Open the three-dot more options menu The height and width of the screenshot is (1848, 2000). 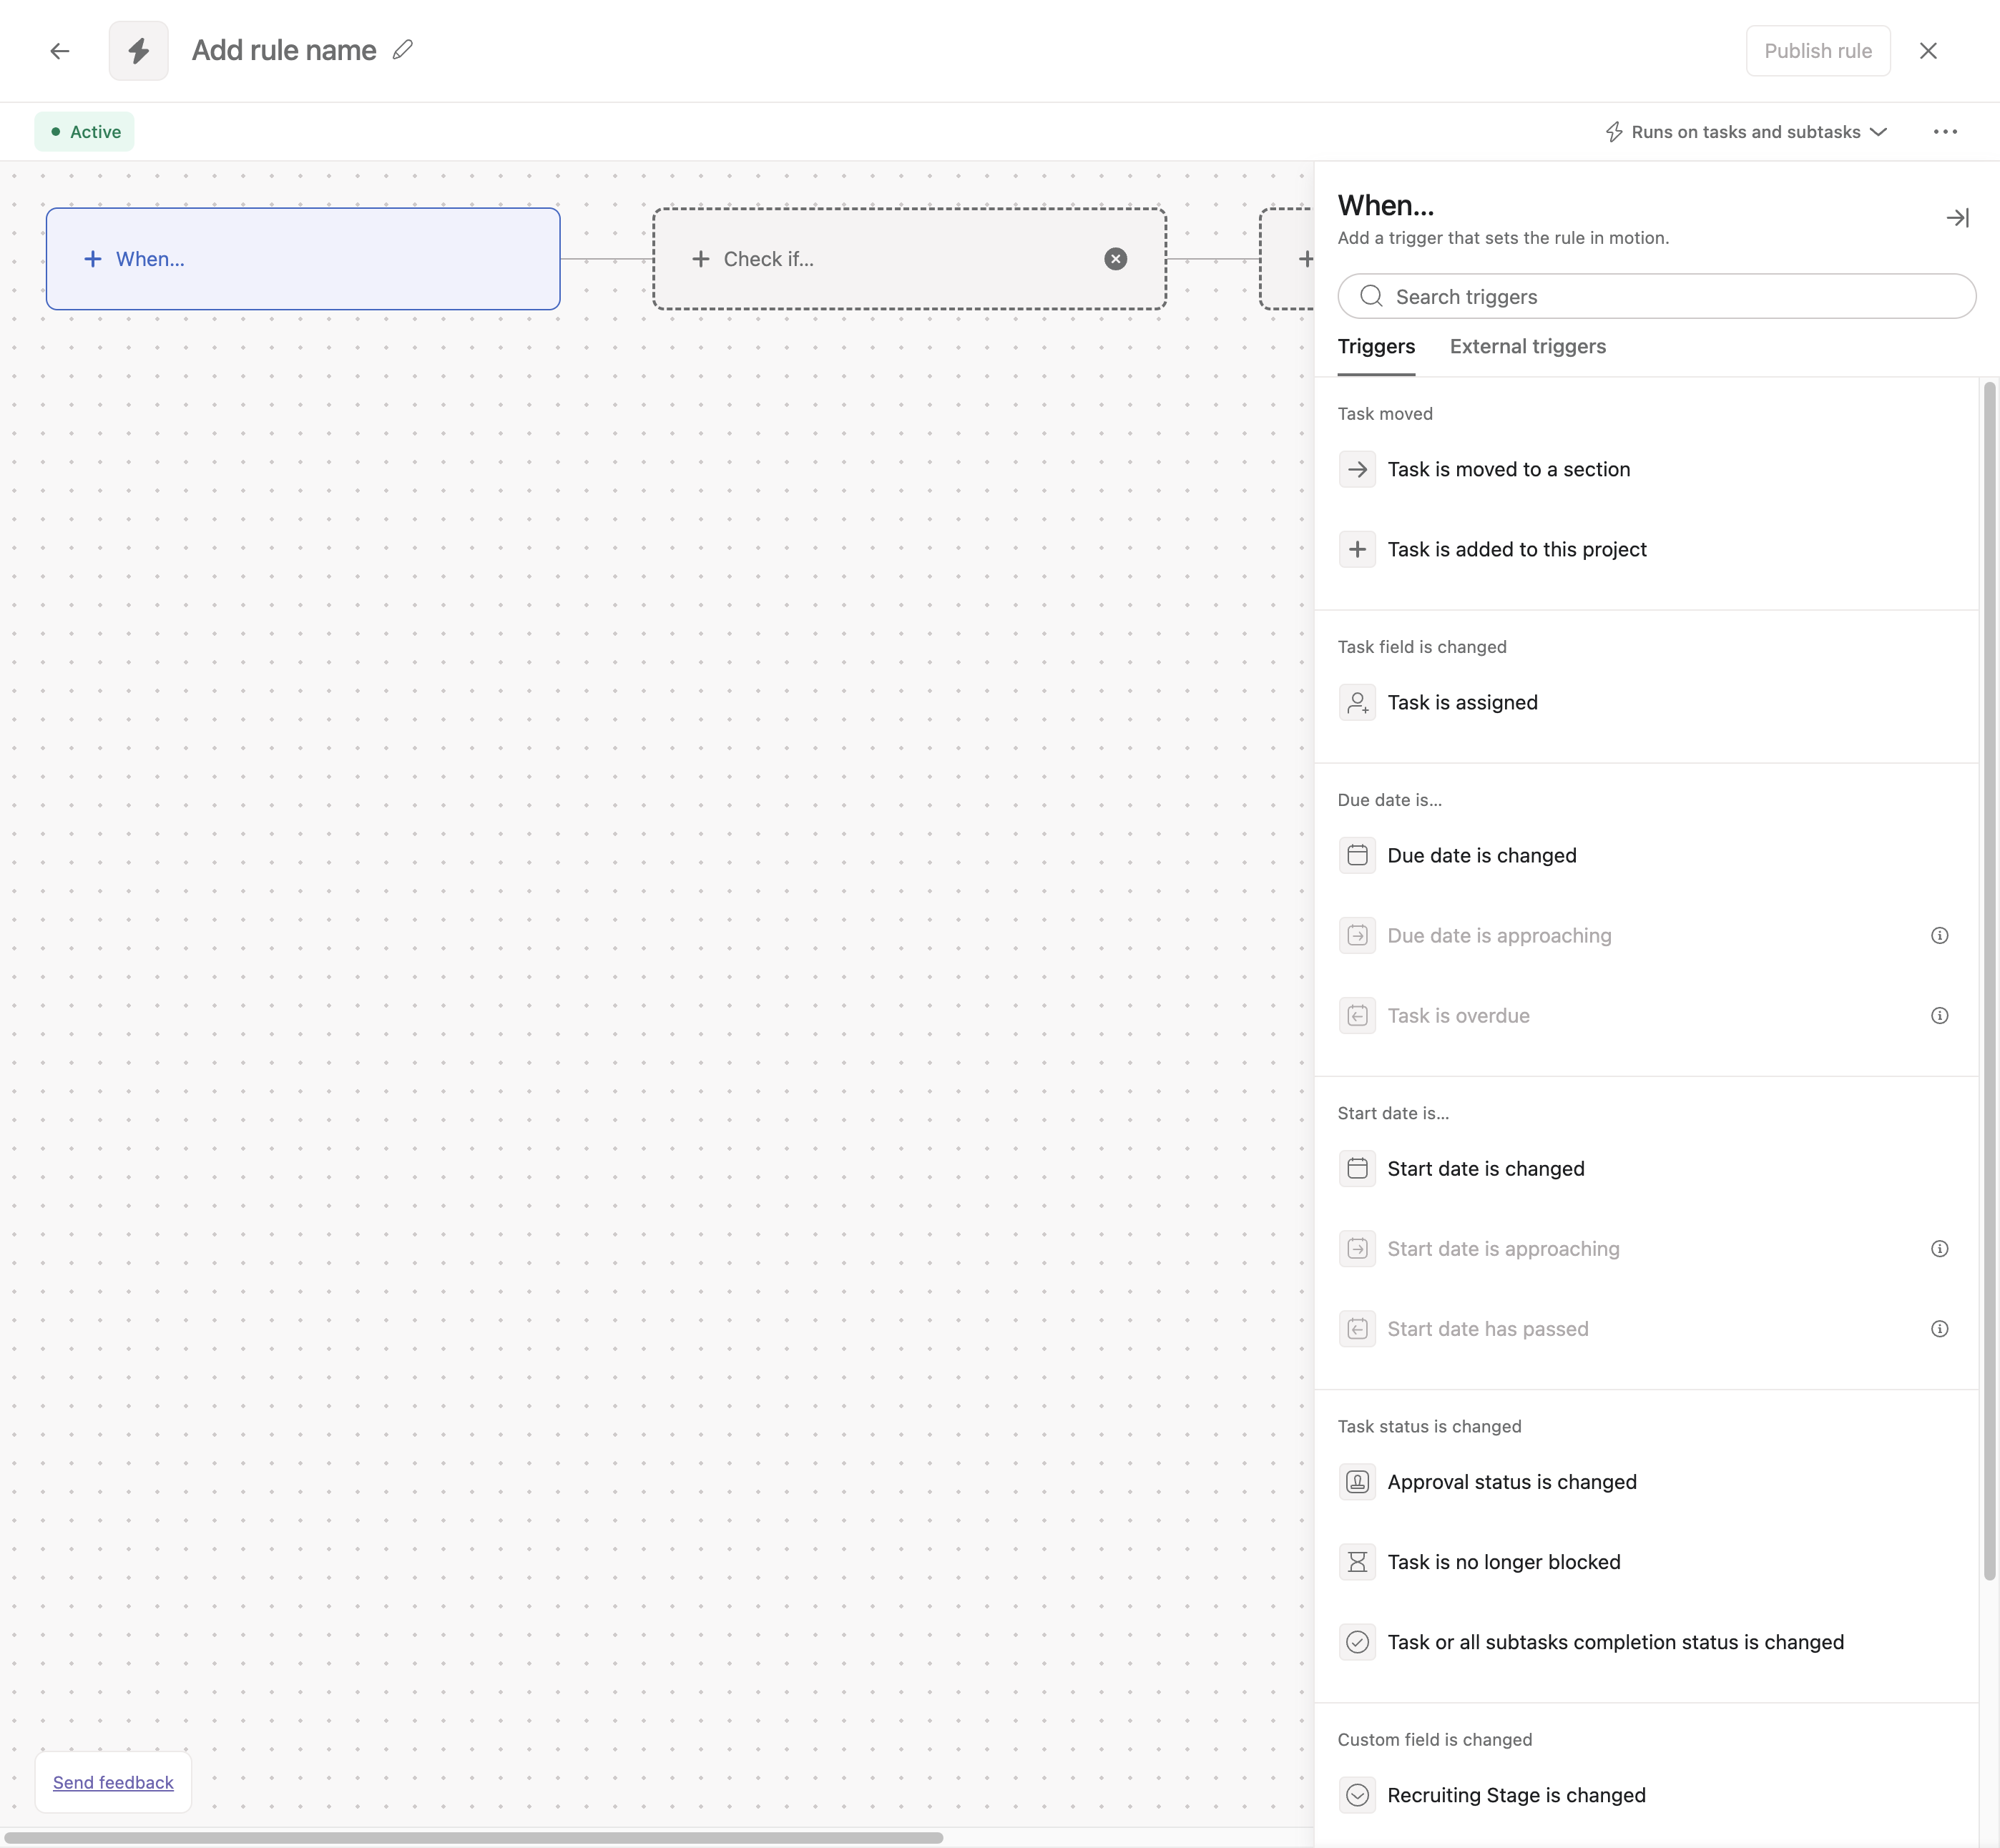(x=1945, y=132)
